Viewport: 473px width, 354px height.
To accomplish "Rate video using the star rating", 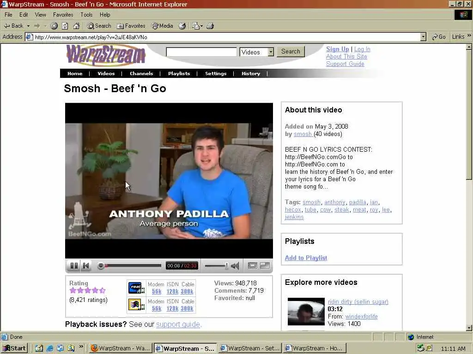I will [87, 290].
